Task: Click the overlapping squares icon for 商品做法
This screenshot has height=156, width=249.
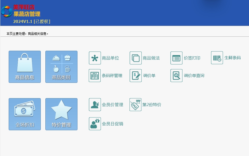Action: [136, 58]
